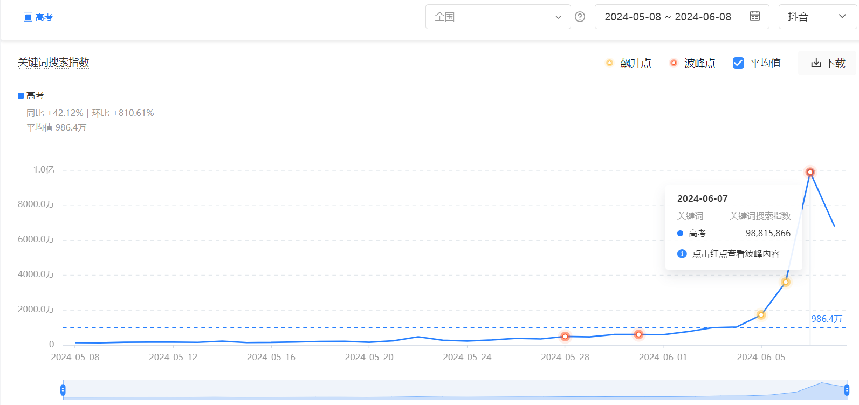Open the calendar date picker icon
Image resolution: width=859 pixels, height=405 pixels.
pyautogui.click(x=754, y=16)
